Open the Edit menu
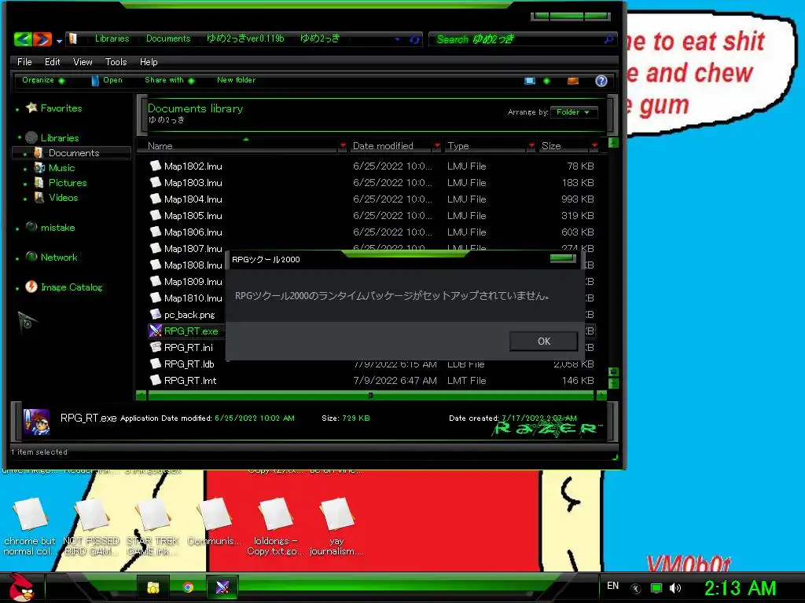The width and height of the screenshot is (805, 603). coord(53,62)
